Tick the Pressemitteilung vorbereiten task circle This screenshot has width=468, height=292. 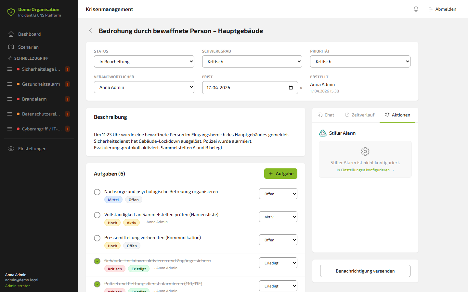tap(97, 238)
